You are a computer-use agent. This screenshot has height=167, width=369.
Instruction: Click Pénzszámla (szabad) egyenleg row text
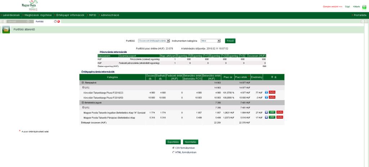[x=145, y=59]
